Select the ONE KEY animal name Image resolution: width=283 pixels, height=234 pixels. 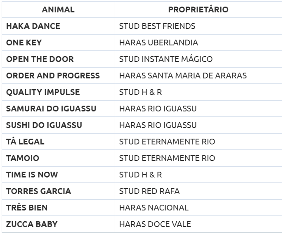[x=24, y=43]
